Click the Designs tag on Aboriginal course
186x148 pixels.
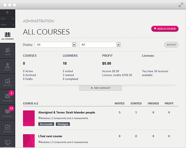tap(63, 124)
